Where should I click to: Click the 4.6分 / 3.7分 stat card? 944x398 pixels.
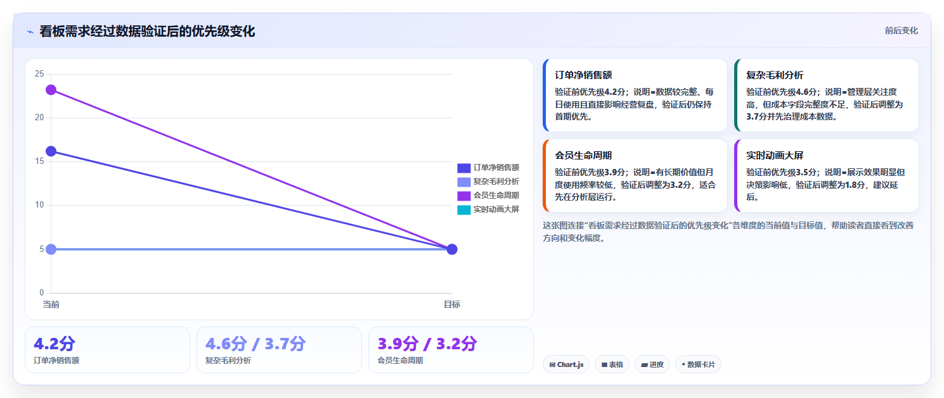coord(279,350)
